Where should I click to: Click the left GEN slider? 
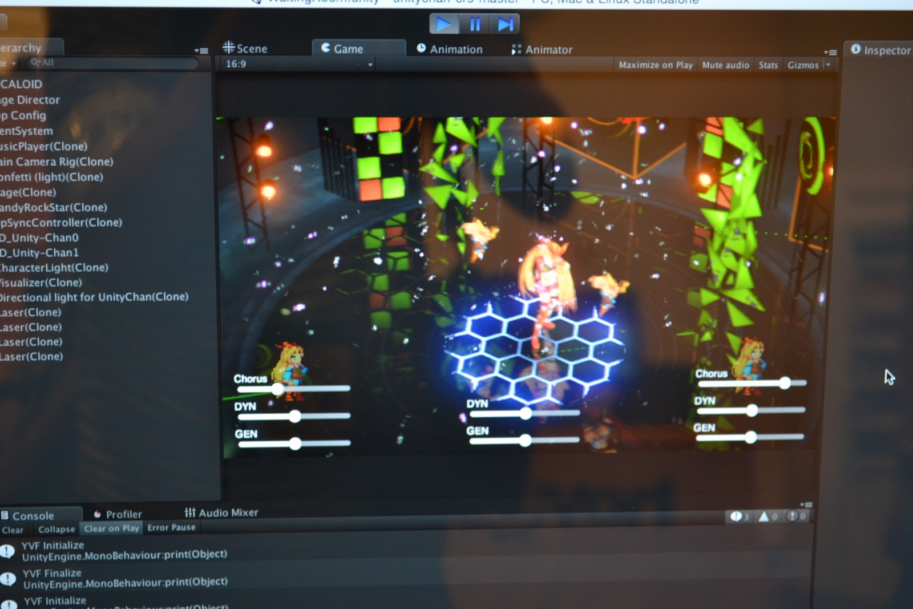pos(294,443)
